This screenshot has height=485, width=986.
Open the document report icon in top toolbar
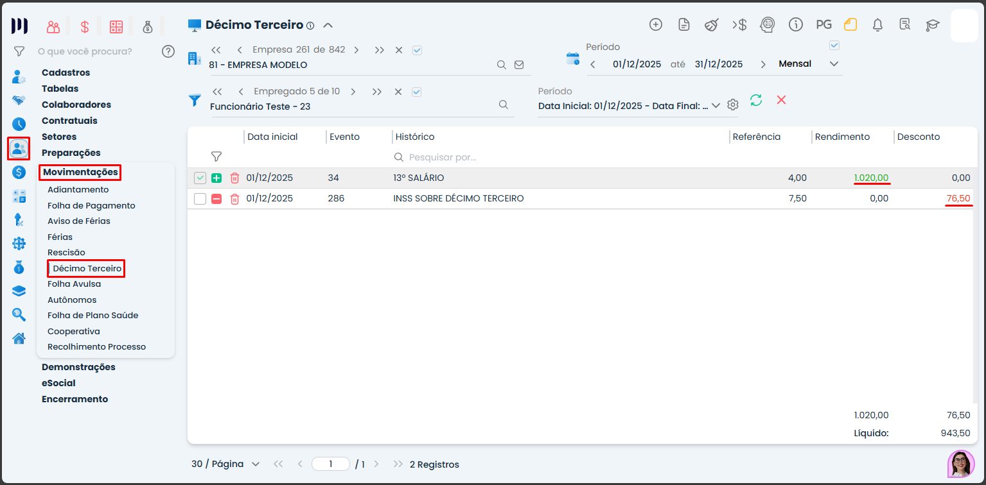pos(684,24)
